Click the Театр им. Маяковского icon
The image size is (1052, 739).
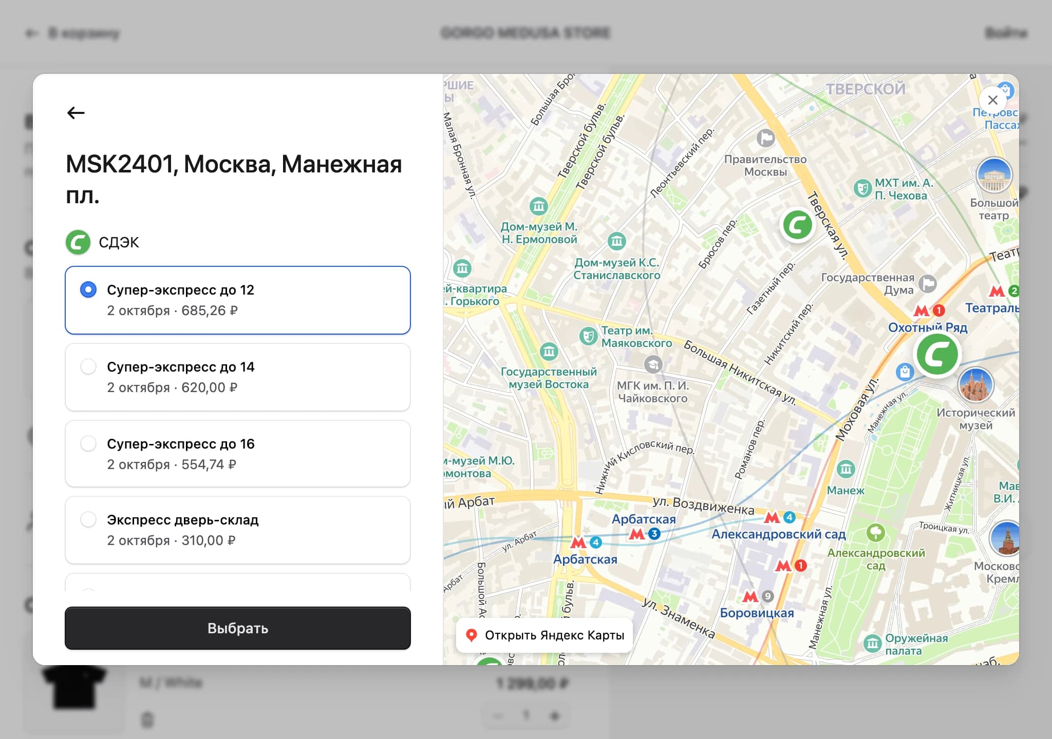click(589, 337)
